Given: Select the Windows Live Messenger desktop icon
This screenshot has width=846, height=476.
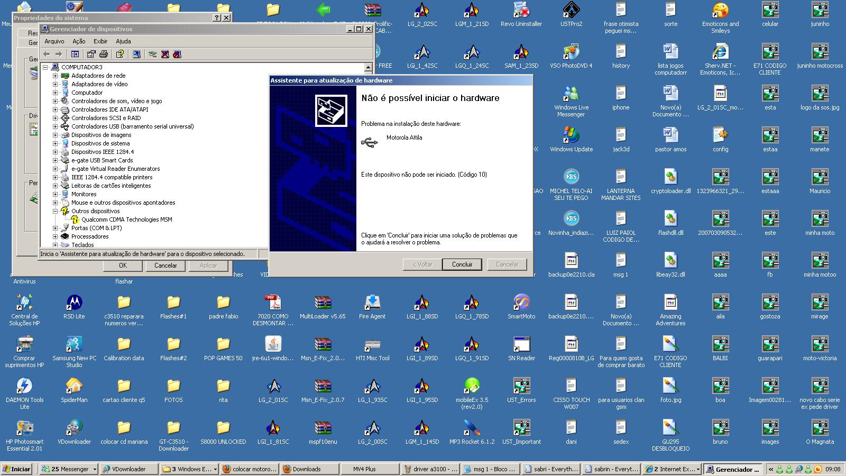Looking at the screenshot, I should [571, 102].
